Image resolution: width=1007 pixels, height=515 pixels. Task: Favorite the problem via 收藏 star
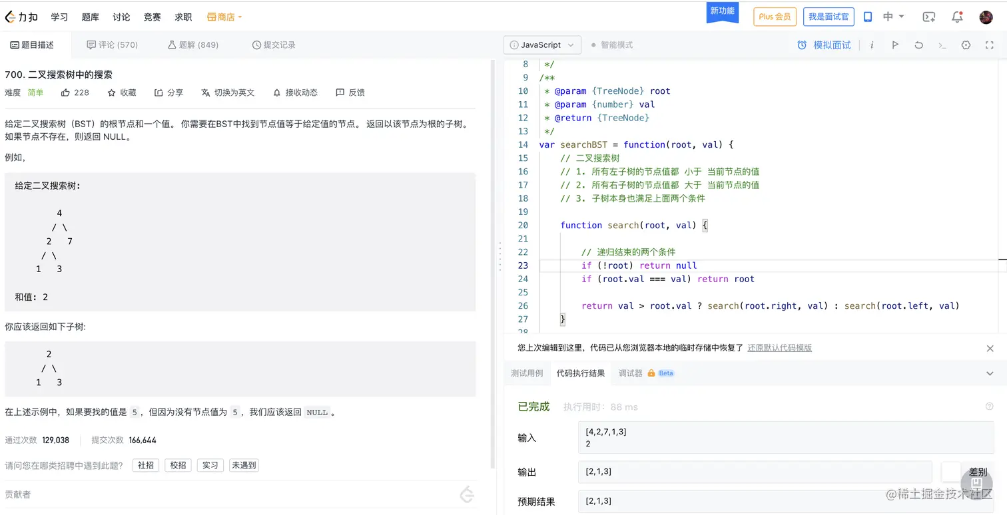coord(121,92)
